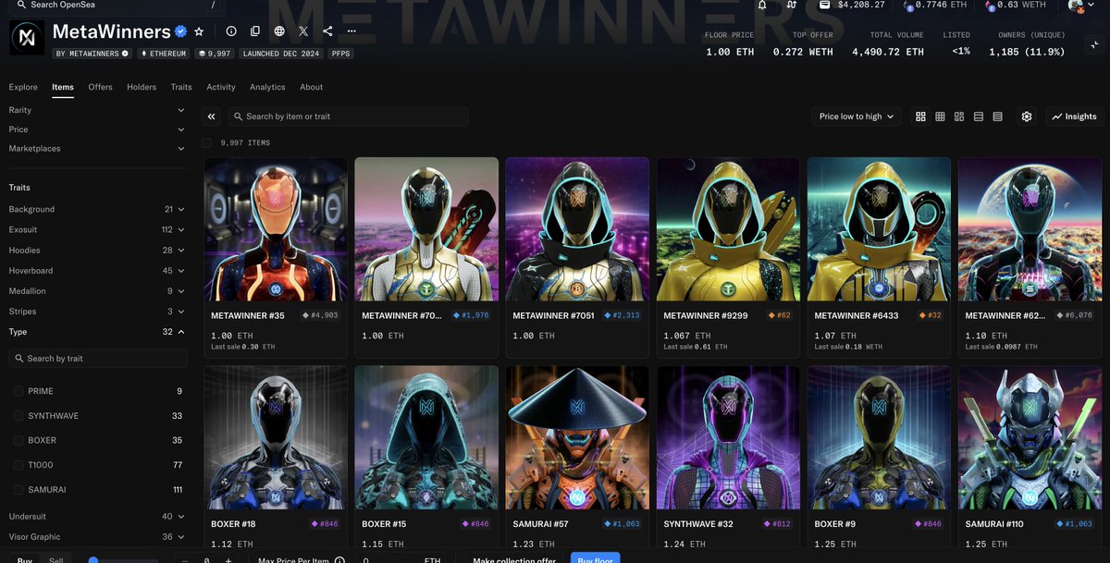Tick the PRIME trait checkbox

coord(18,391)
